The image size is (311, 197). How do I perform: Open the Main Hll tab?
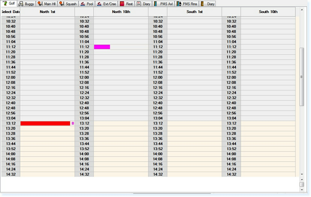point(47,4)
